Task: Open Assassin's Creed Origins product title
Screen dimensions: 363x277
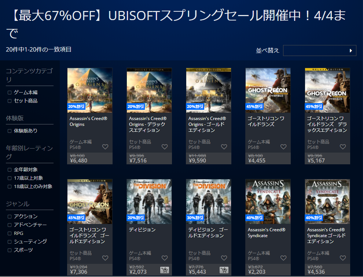Action: [88, 121]
